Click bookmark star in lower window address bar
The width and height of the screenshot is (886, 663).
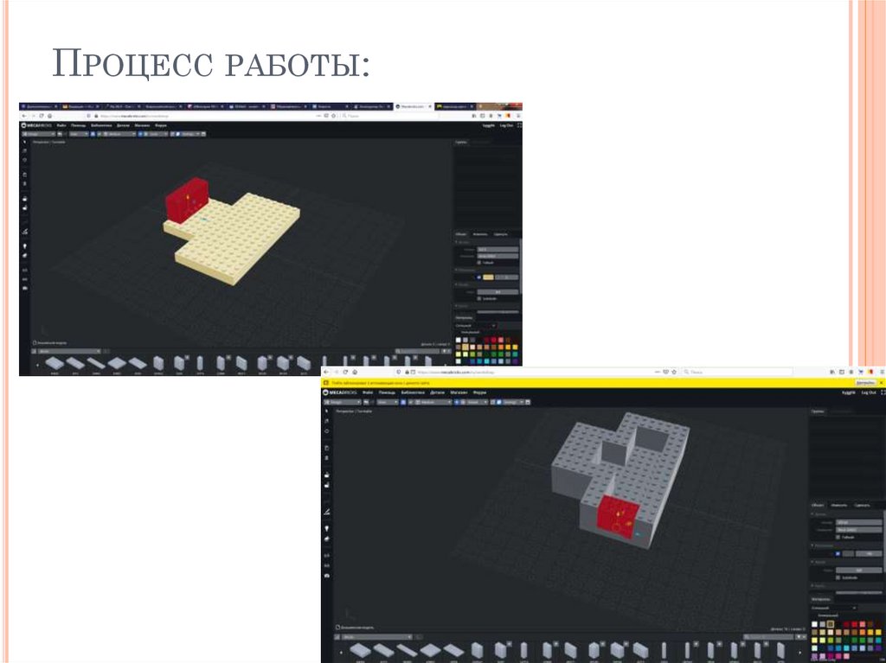pos(674,373)
